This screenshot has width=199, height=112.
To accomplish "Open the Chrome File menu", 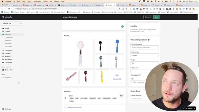I will (14, 1).
